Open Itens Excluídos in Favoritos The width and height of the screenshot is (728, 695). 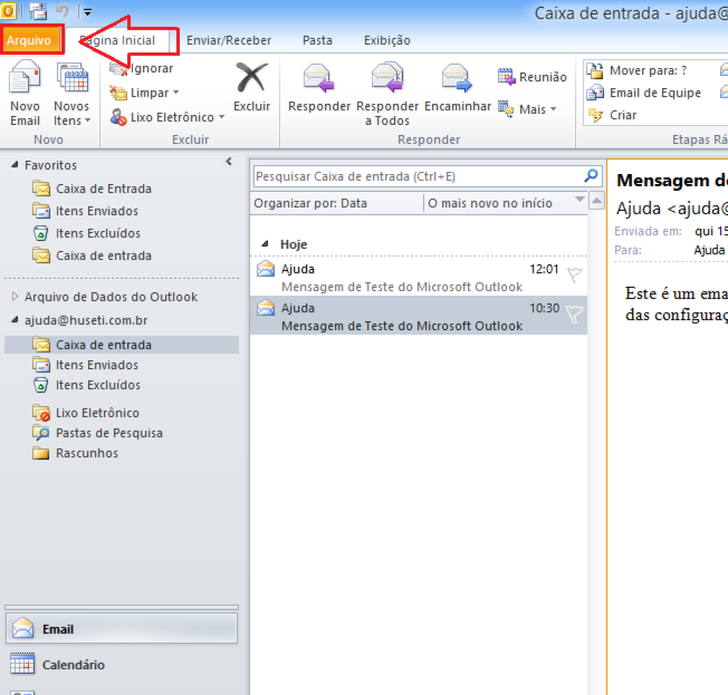tap(87, 233)
